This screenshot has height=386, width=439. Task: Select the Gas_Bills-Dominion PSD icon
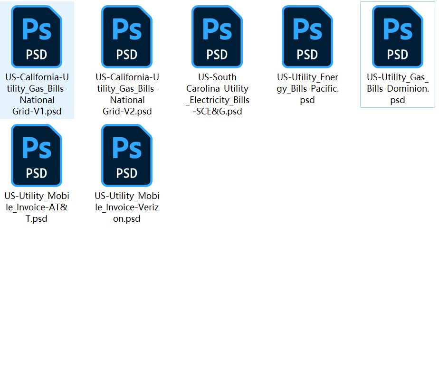click(398, 37)
